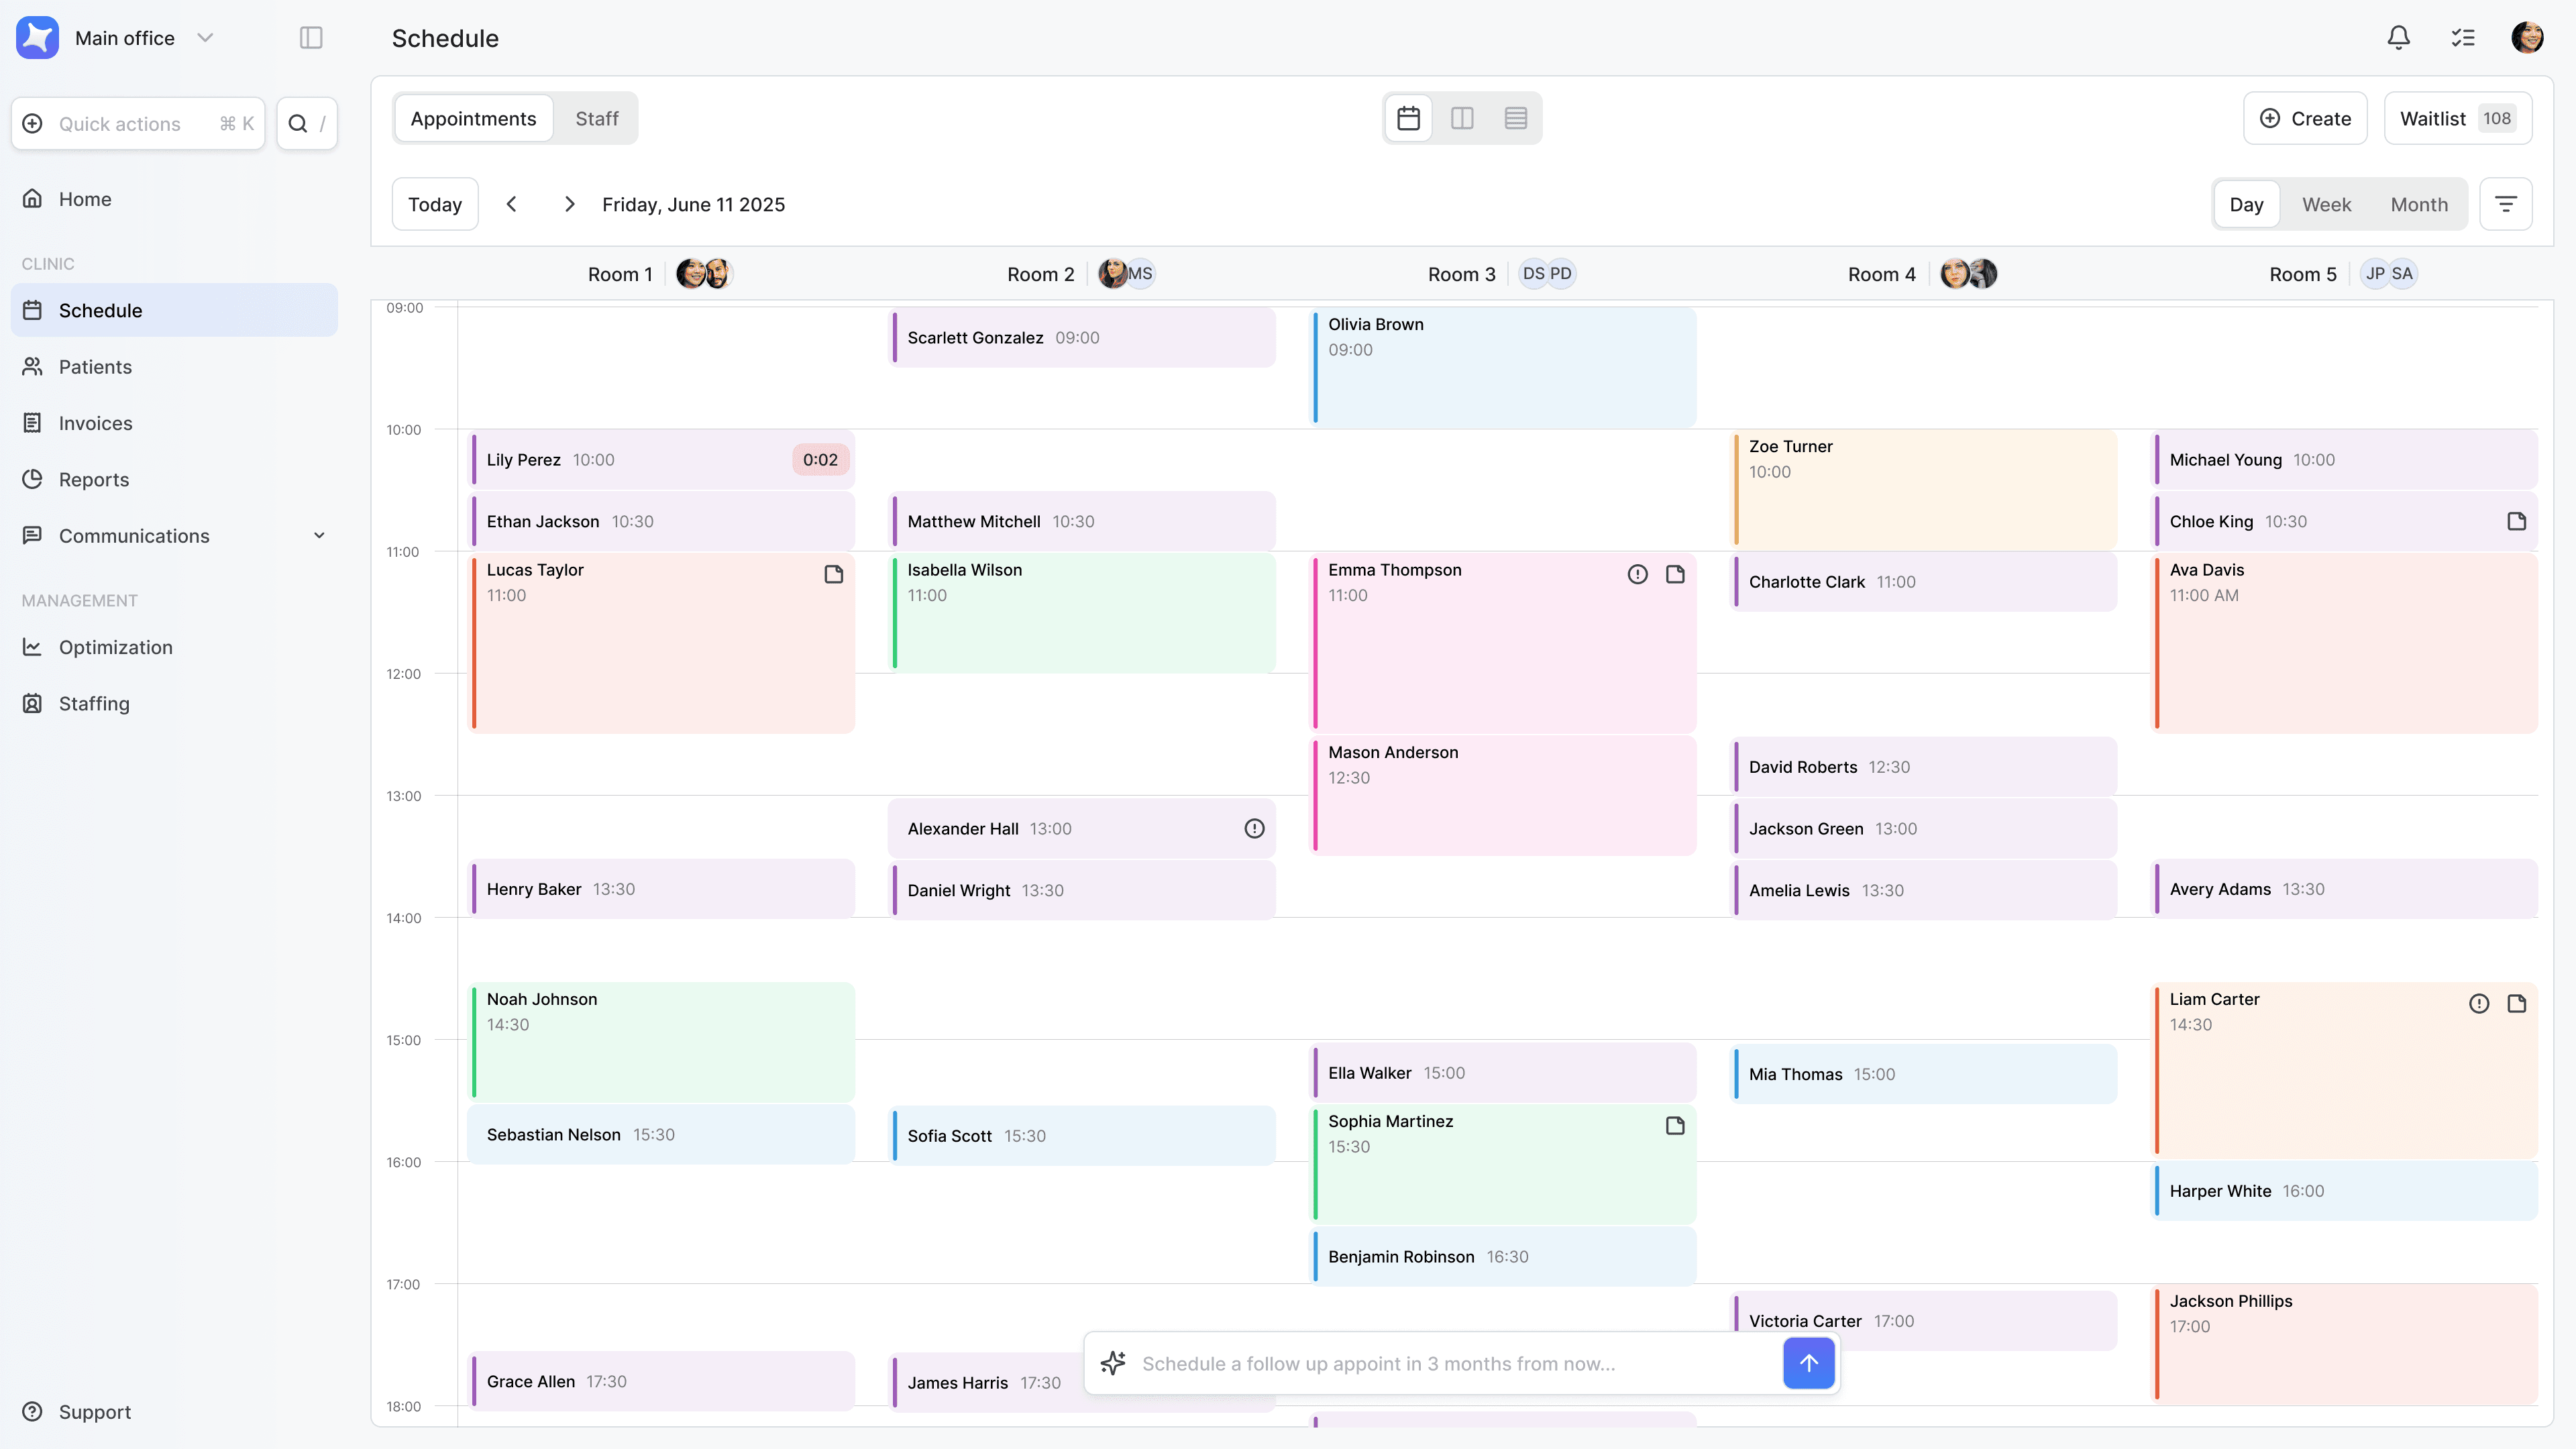Open the Optimization page

click(x=115, y=647)
